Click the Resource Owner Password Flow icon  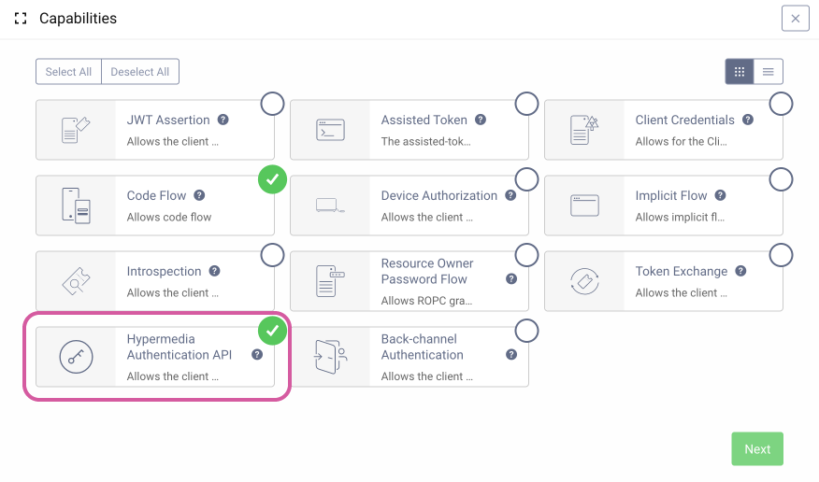tap(330, 281)
